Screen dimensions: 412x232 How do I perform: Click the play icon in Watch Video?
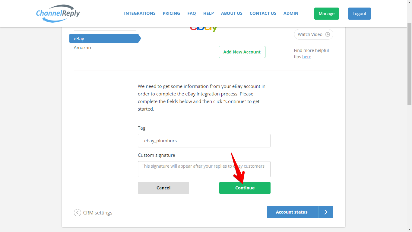328,34
